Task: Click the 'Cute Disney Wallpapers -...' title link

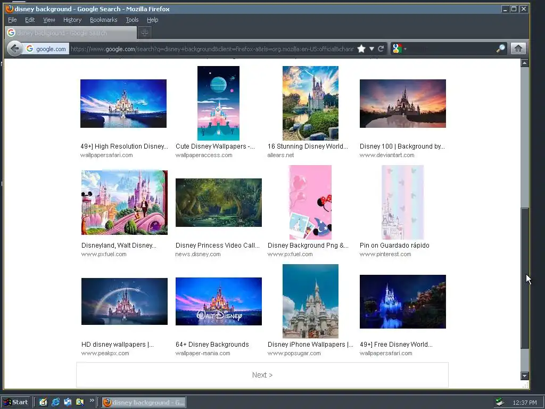Action: 215,146
